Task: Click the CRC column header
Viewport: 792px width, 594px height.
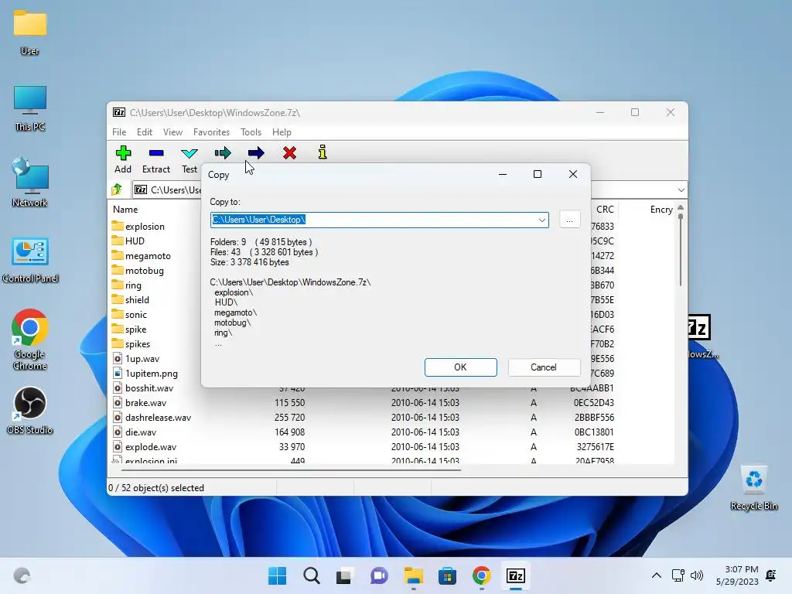Action: tap(605, 209)
